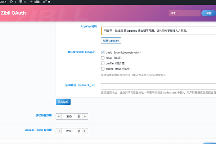Screen dimensions: 216x144
Task: Decrease Access Token 有效期 with left arrow
Action: coord(59,131)
